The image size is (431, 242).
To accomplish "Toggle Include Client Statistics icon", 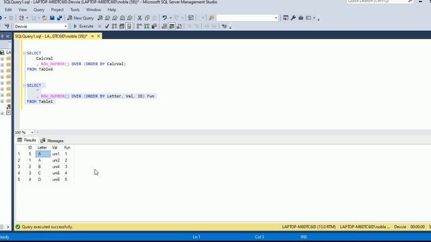I will (154, 26).
